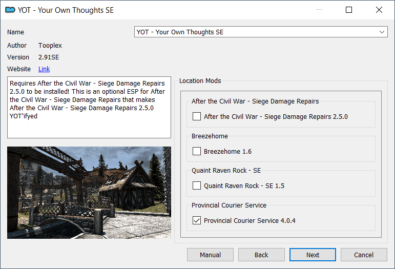Select the author name Tooplex

(50, 45)
